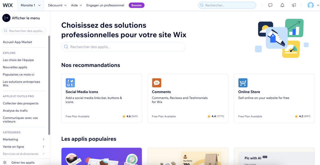Image resolution: width=320 pixels, height=165 pixels.
Task: Click the Online Store cart icon
Action: tap(243, 83)
